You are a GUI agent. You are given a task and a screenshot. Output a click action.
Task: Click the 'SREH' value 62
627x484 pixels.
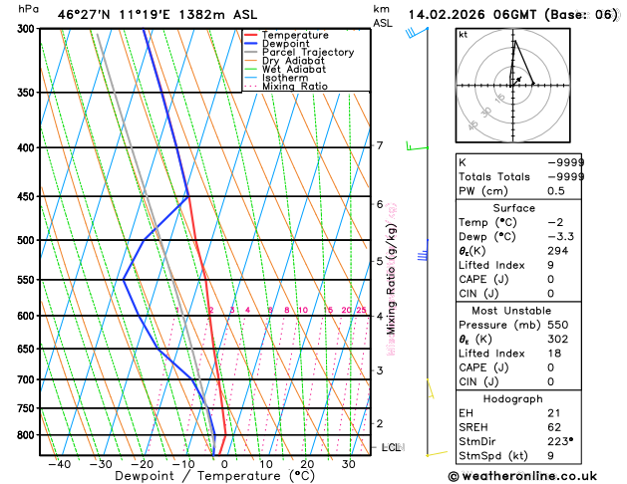click(x=554, y=427)
